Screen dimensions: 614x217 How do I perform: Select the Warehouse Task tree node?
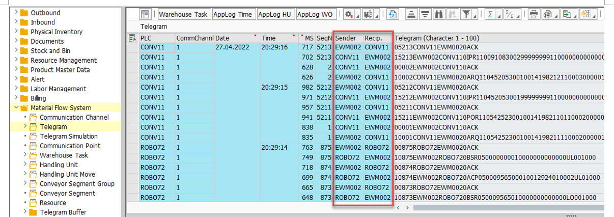tap(64, 155)
